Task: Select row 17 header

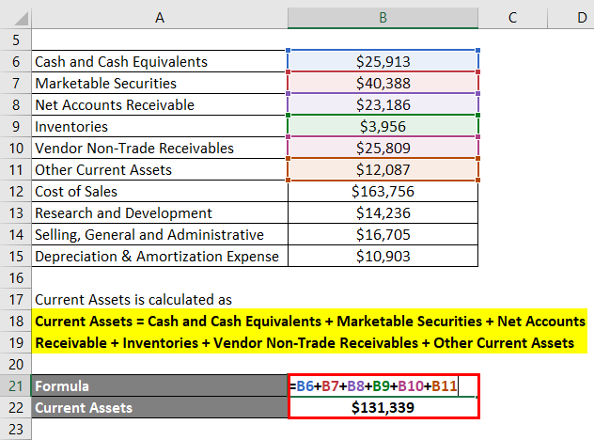Action: click(x=16, y=299)
